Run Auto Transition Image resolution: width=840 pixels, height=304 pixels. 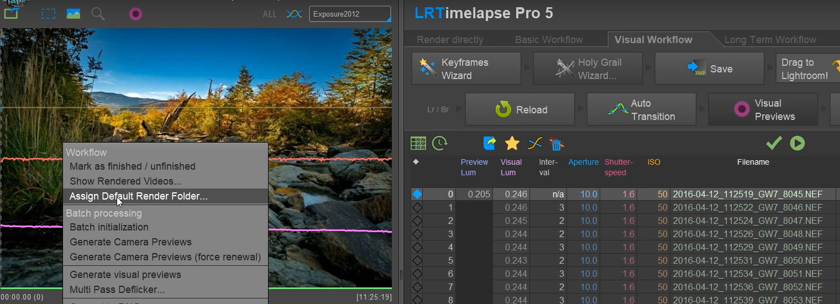(642, 109)
